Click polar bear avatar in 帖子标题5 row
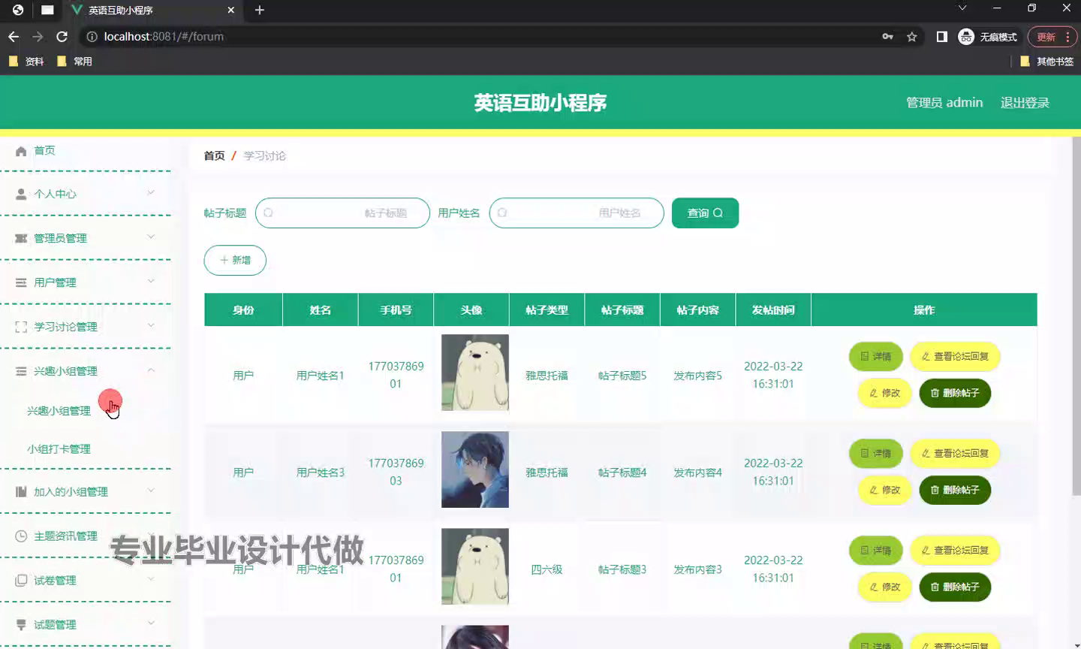1081x649 pixels. click(475, 373)
